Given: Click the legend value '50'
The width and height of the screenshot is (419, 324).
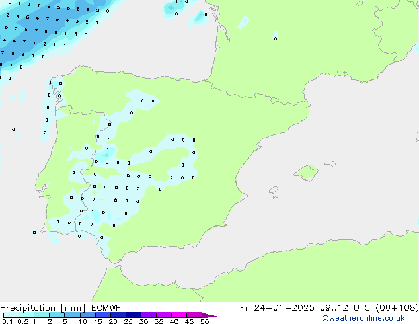Looking at the screenshot, I should coord(204,321).
